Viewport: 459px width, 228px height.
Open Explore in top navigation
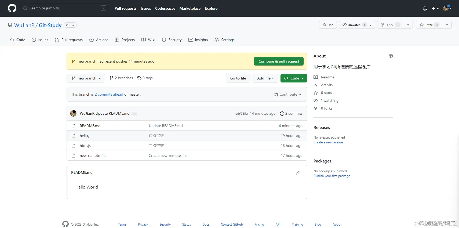coord(211,9)
